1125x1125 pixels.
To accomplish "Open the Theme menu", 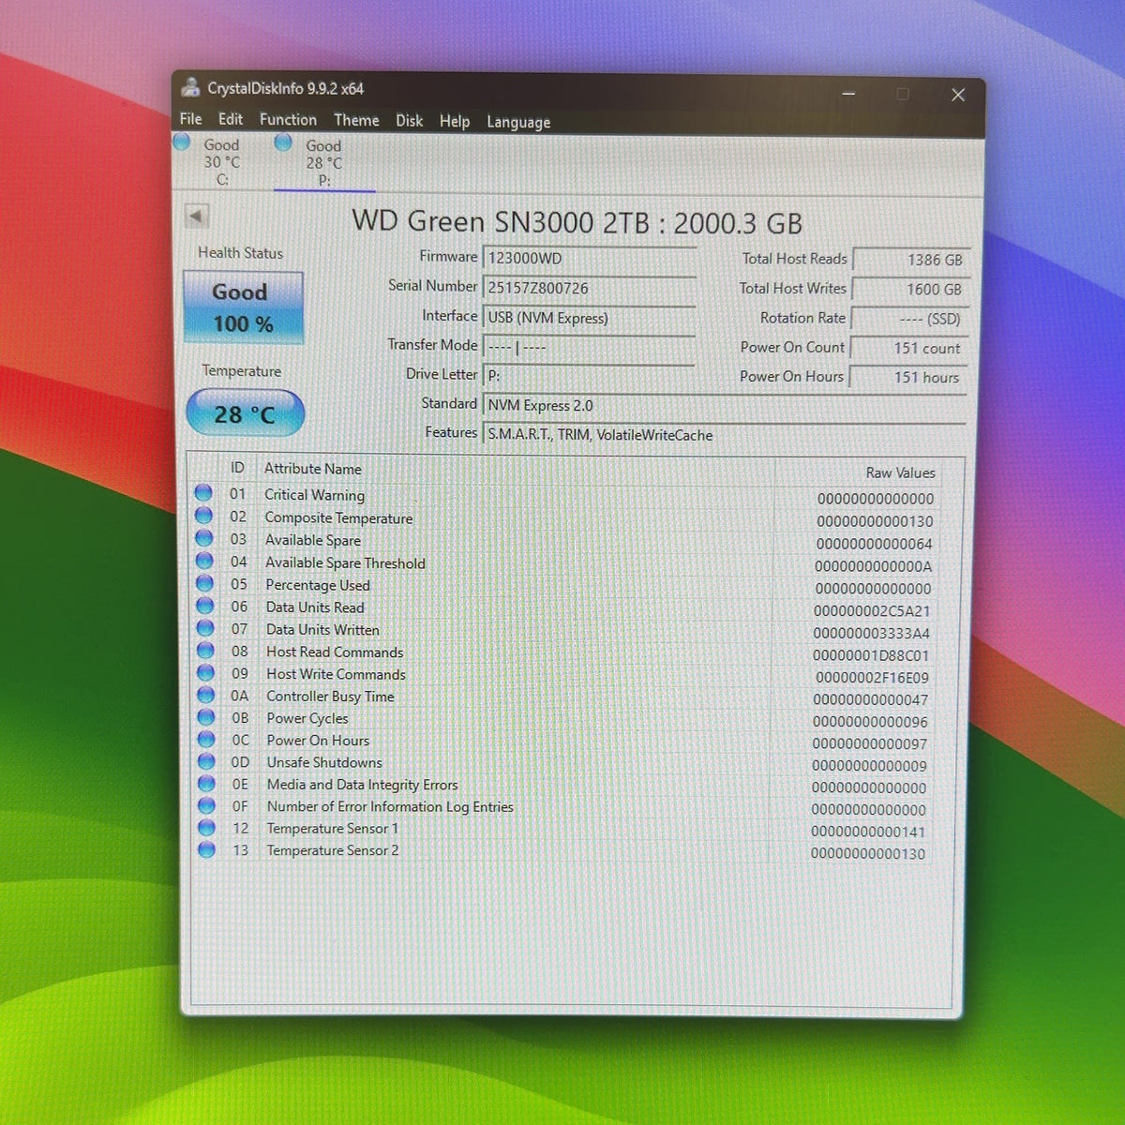I will pyautogui.click(x=356, y=120).
